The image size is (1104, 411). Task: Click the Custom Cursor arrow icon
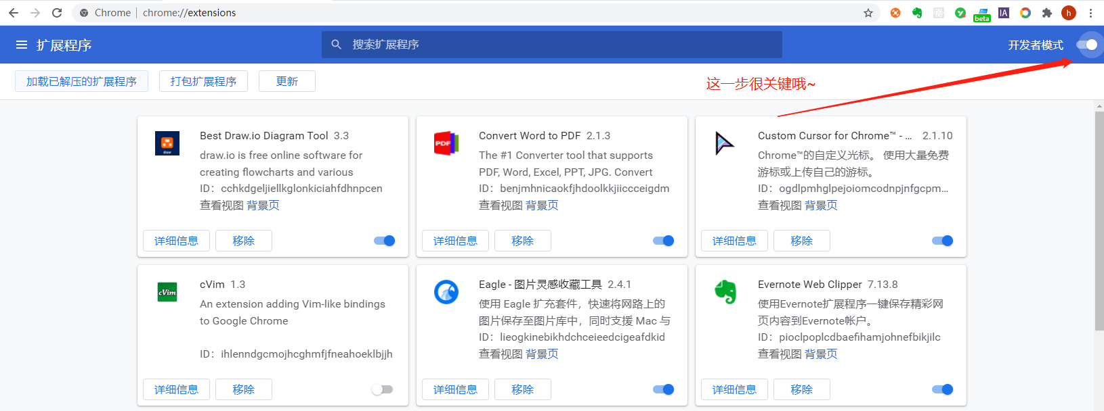[x=725, y=143]
